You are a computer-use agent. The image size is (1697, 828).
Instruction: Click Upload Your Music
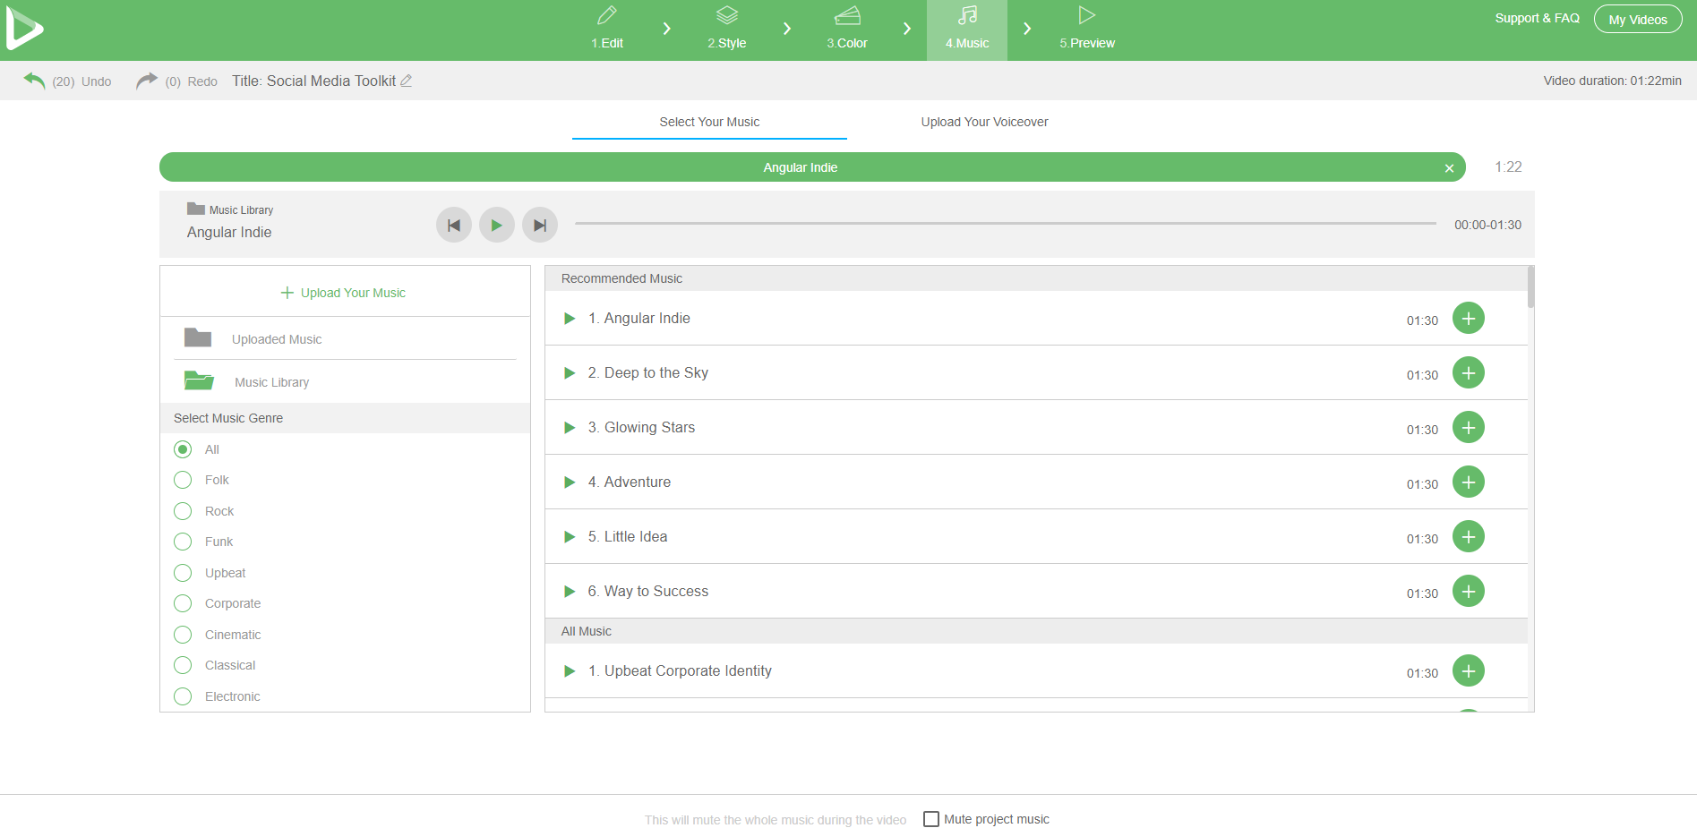click(344, 293)
